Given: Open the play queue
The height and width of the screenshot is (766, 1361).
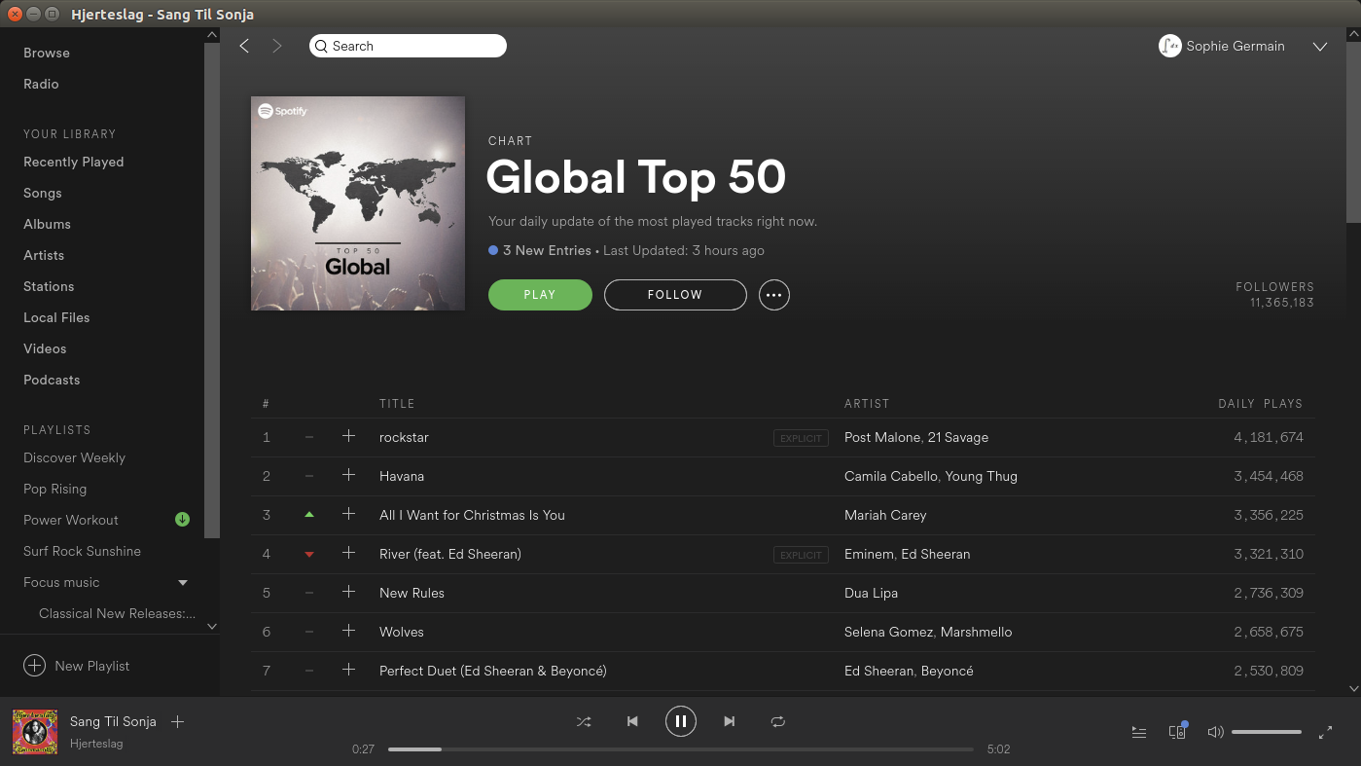Looking at the screenshot, I should [x=1138, y=731].
